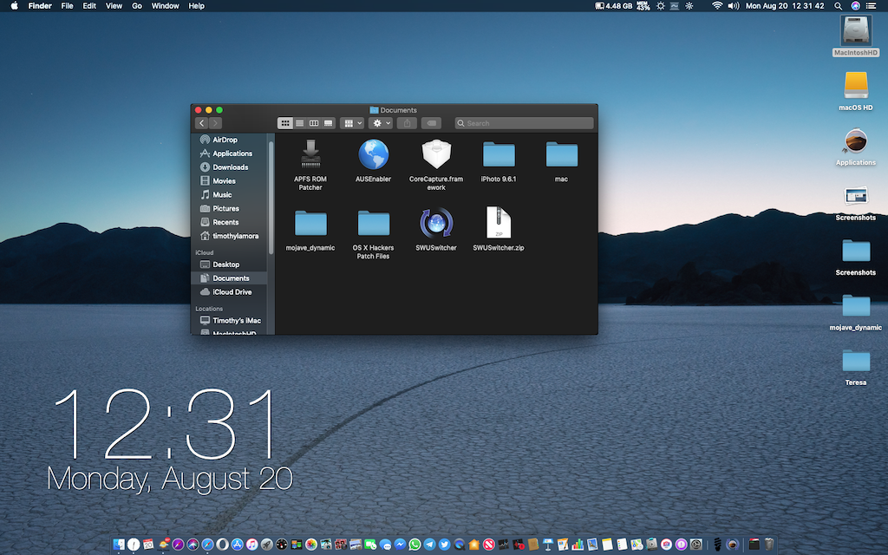Select the OS X Hackers Patch Files folder

tap(373, 234)
